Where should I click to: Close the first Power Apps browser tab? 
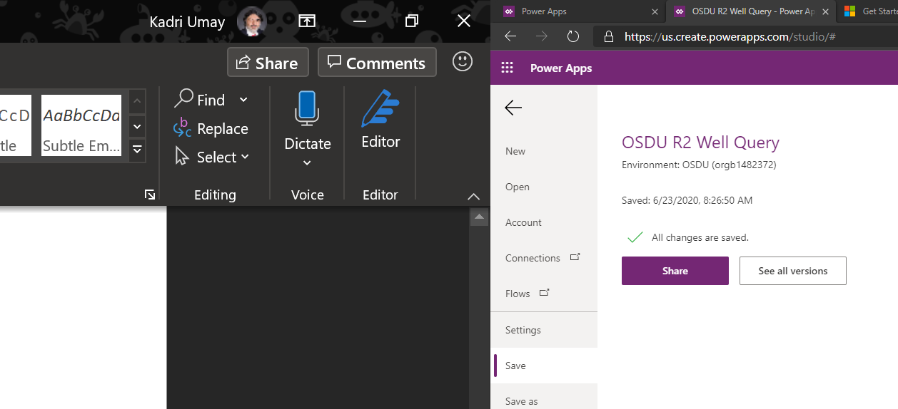(x=655, y=11)
